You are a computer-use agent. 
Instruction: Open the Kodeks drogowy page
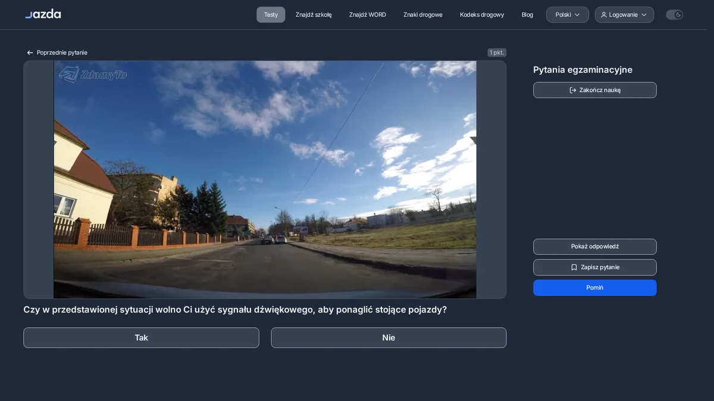[482, 15]
